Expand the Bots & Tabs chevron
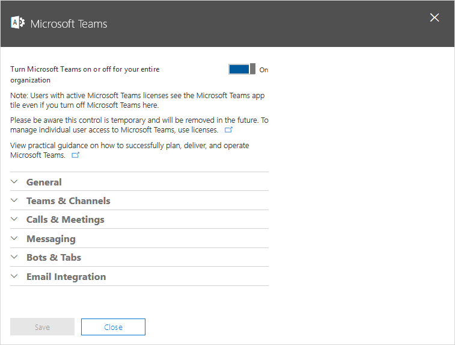Viewport: 455px width, 345px height. 14,257
